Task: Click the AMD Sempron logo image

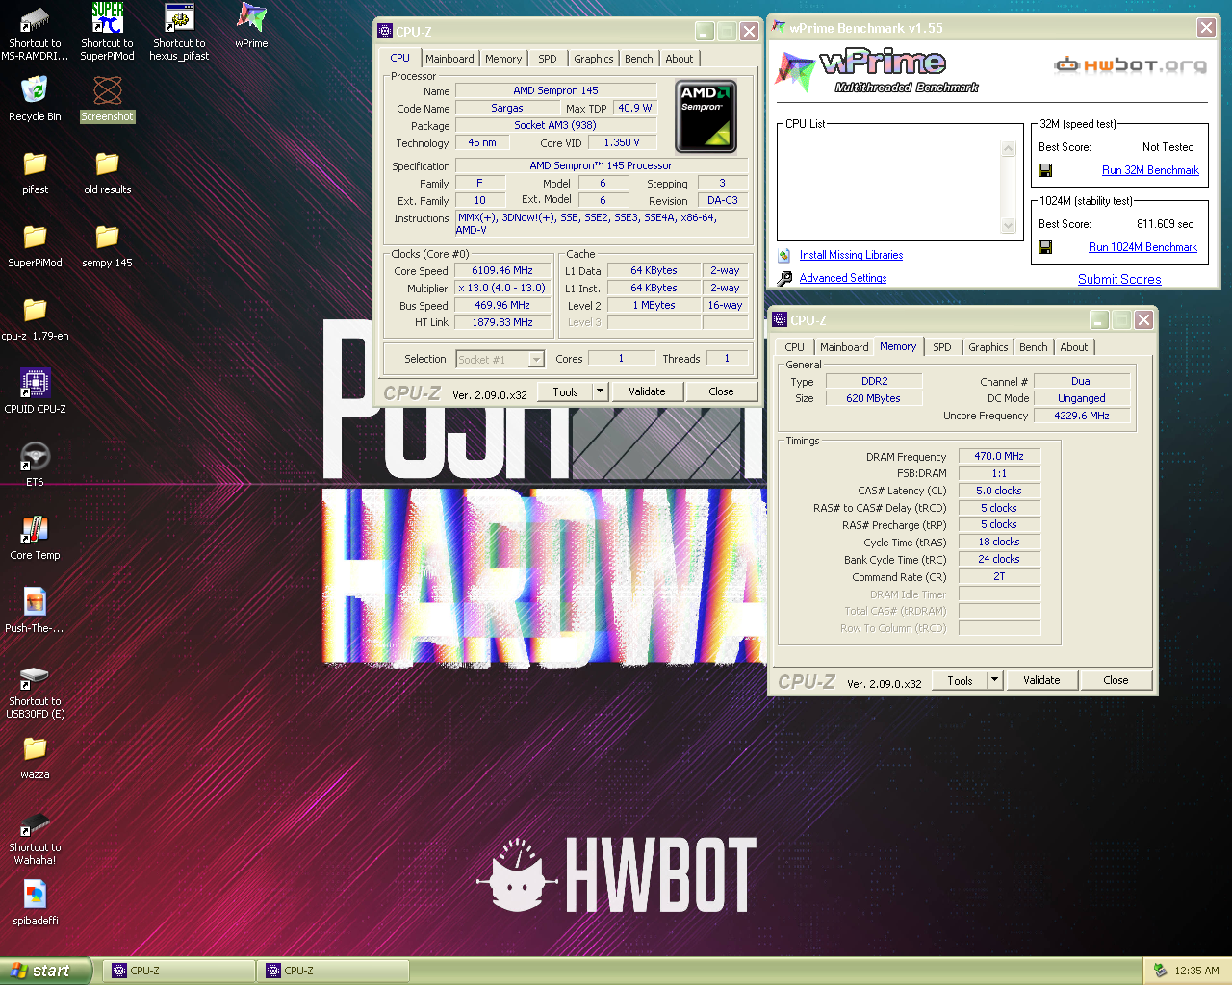Action: point(706,116)
